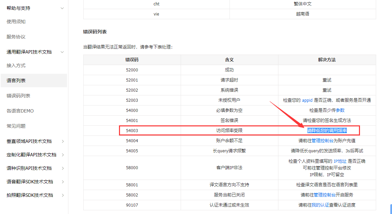392x214 pixels.
Task: Expand 垂直领域API技术文档 section arrow
Action: 63,142
